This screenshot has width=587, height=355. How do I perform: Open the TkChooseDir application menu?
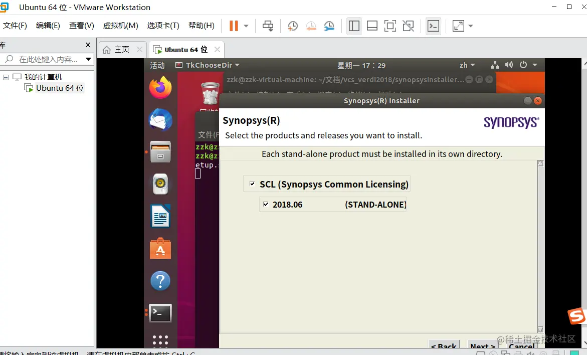point(208,65)
